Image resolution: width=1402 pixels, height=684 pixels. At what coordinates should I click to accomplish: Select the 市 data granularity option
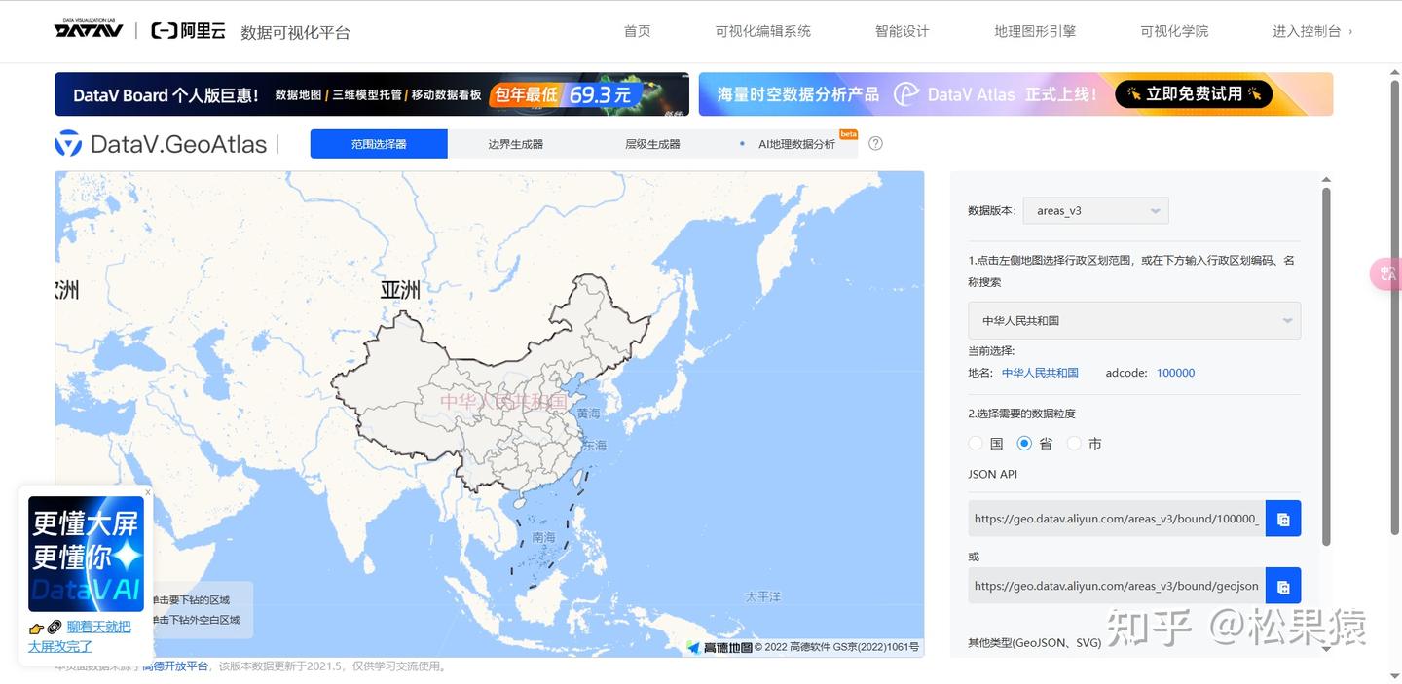pyautogui.click(x=1074, y=443)
